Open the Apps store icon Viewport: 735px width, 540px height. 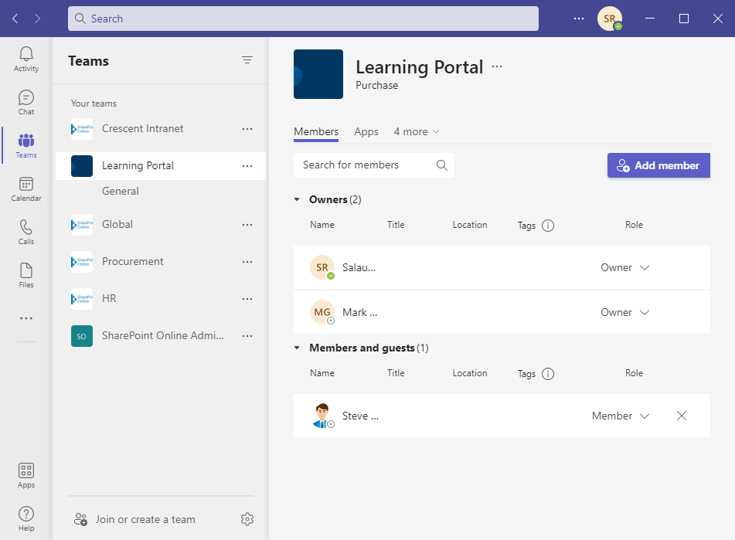26,472
